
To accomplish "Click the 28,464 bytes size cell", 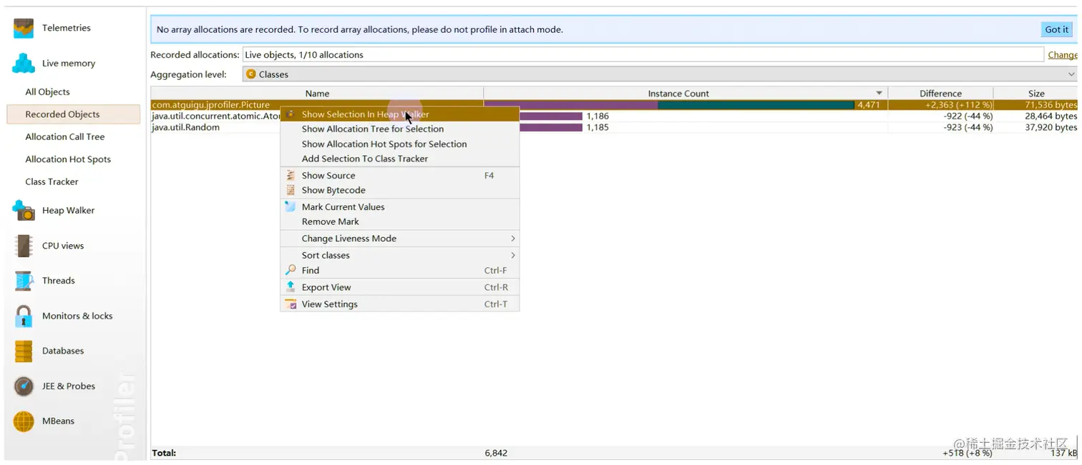I will (1051, 116).
